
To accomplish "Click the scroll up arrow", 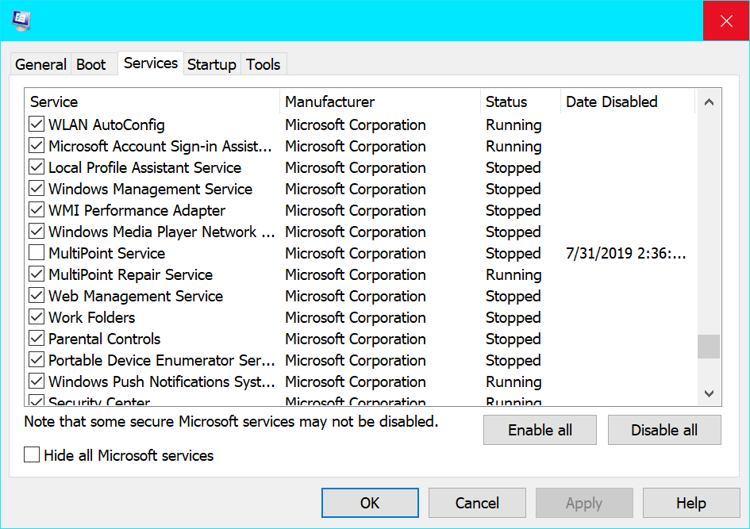I will pyautogui.click(x=709, y=102).
